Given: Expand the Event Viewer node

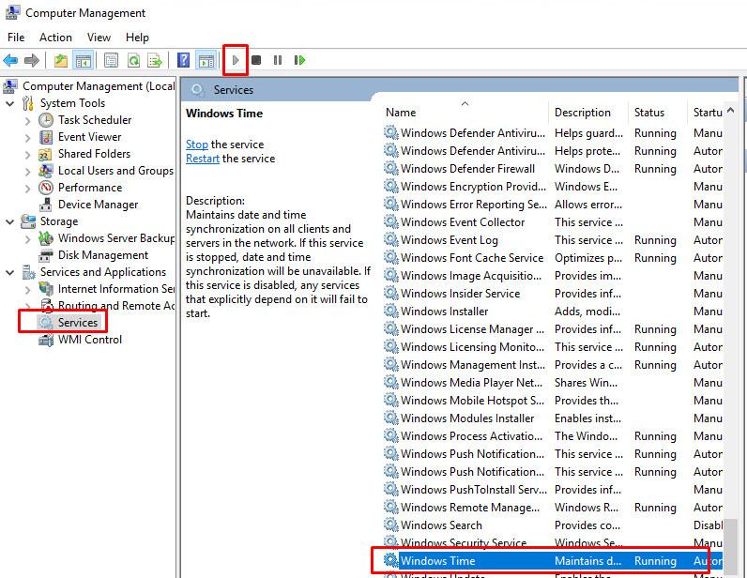Looking at the screenshot, I should point(27,138).
